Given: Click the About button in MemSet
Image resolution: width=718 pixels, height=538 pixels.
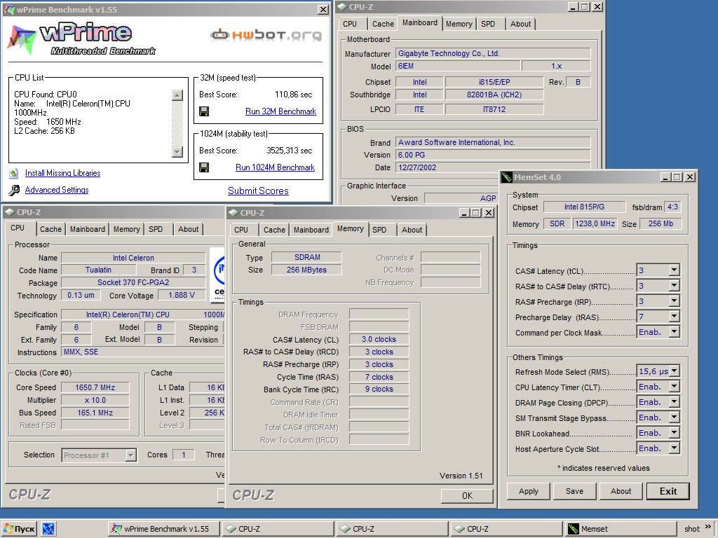Looking at the screenshot, I should click(x=621, y=491).
